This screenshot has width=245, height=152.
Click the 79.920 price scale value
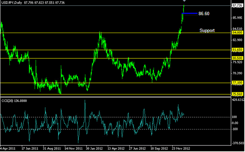237,62
